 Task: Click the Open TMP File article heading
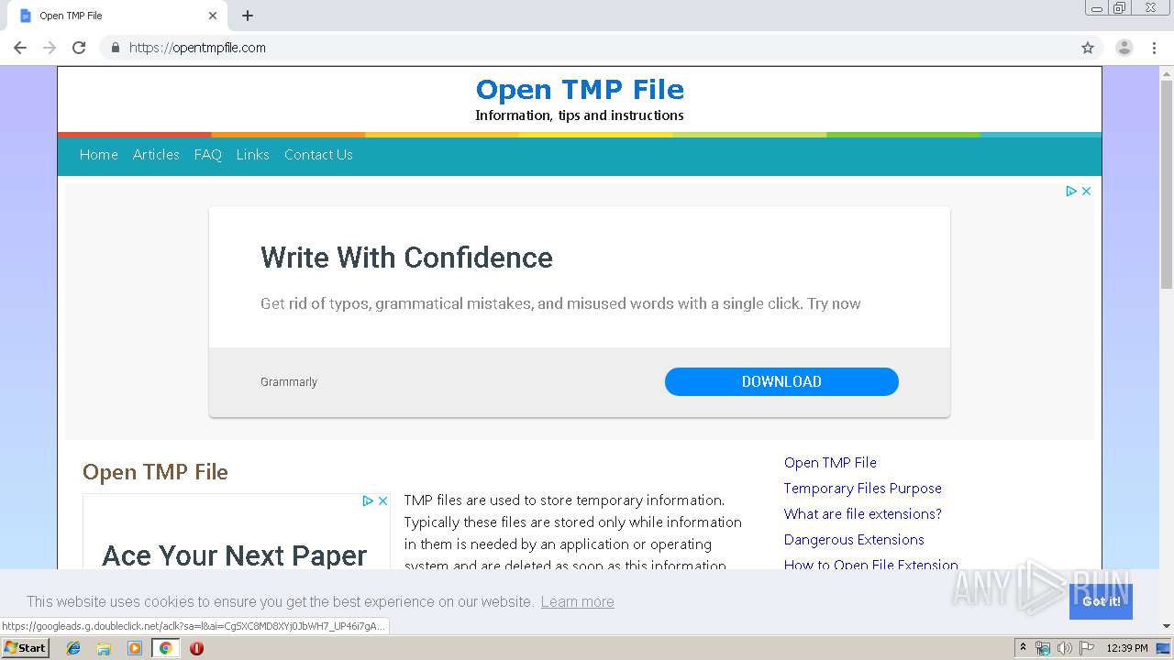(155, 472)
